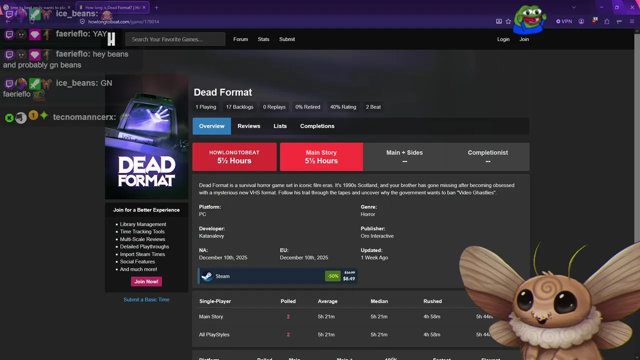Viewport: 640px width, 360px height.
Task: Click the Main Story 5½ Hours tile
Action: point(321,157)
